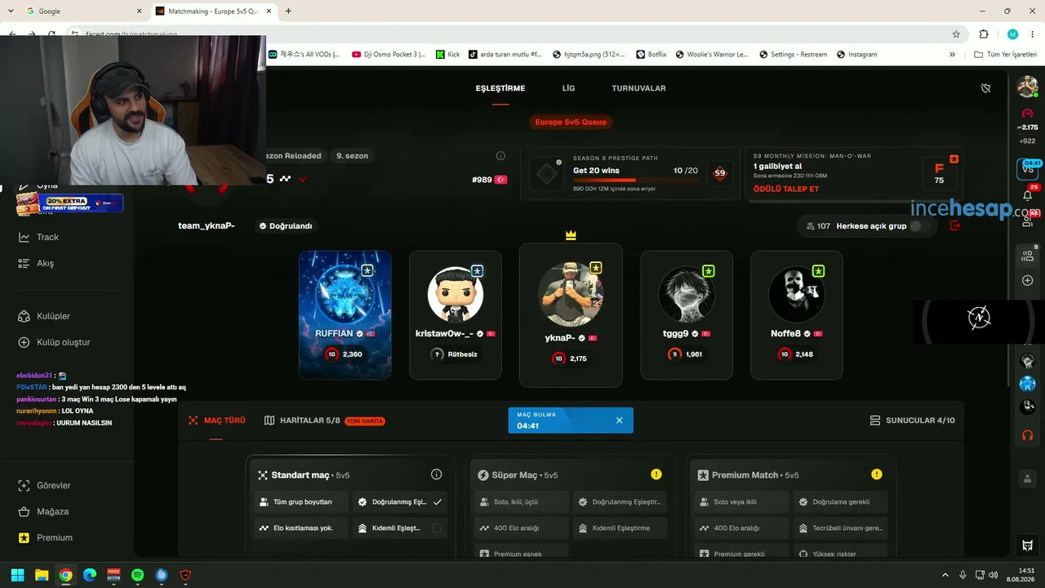Switch to the EŞLEŞTİRME tab
The height and width of the screenshot is (588, 1045).
(x=500, y=88)
